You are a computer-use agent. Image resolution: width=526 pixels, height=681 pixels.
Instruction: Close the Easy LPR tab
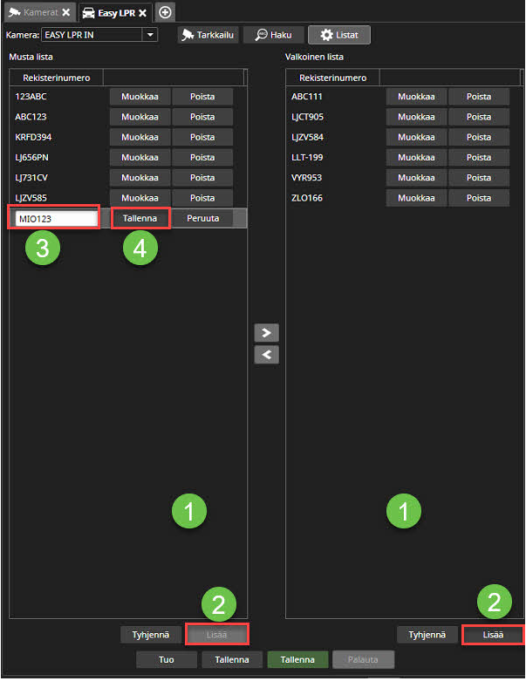tap(142, 13)
